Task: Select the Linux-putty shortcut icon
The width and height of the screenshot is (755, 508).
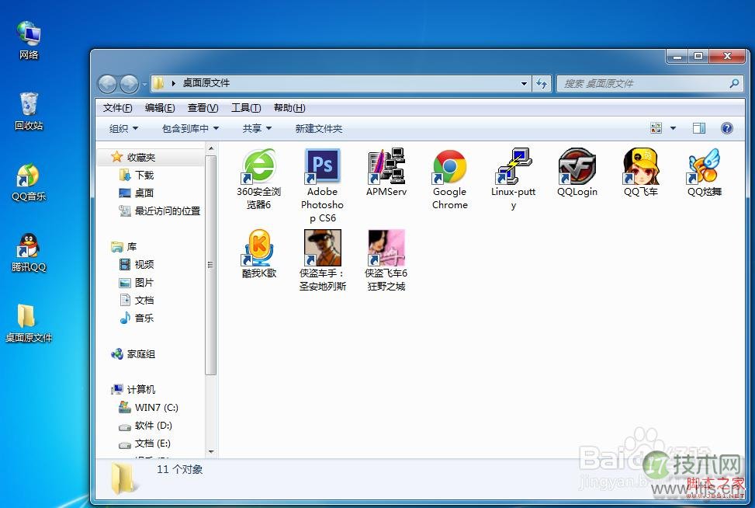Action: [x=513, y=167]
